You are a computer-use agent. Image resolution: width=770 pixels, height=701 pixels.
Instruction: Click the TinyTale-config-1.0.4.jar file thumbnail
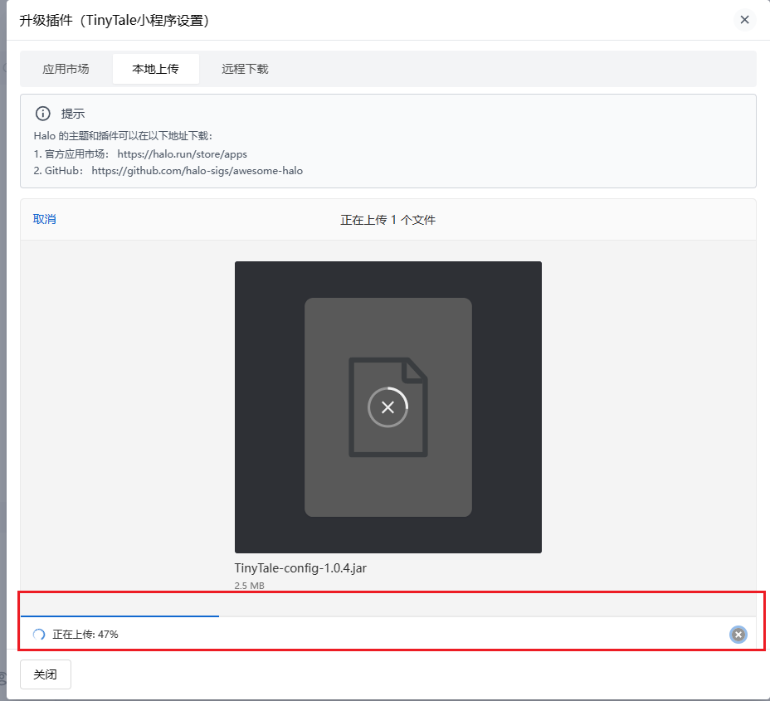coord(388,407)
